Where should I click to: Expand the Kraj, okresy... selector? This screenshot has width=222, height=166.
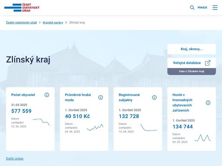192,49
